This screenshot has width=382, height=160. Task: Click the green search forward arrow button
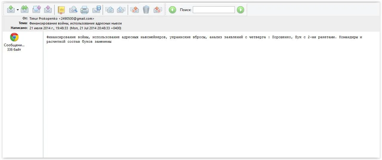click(x=241, y=10)
